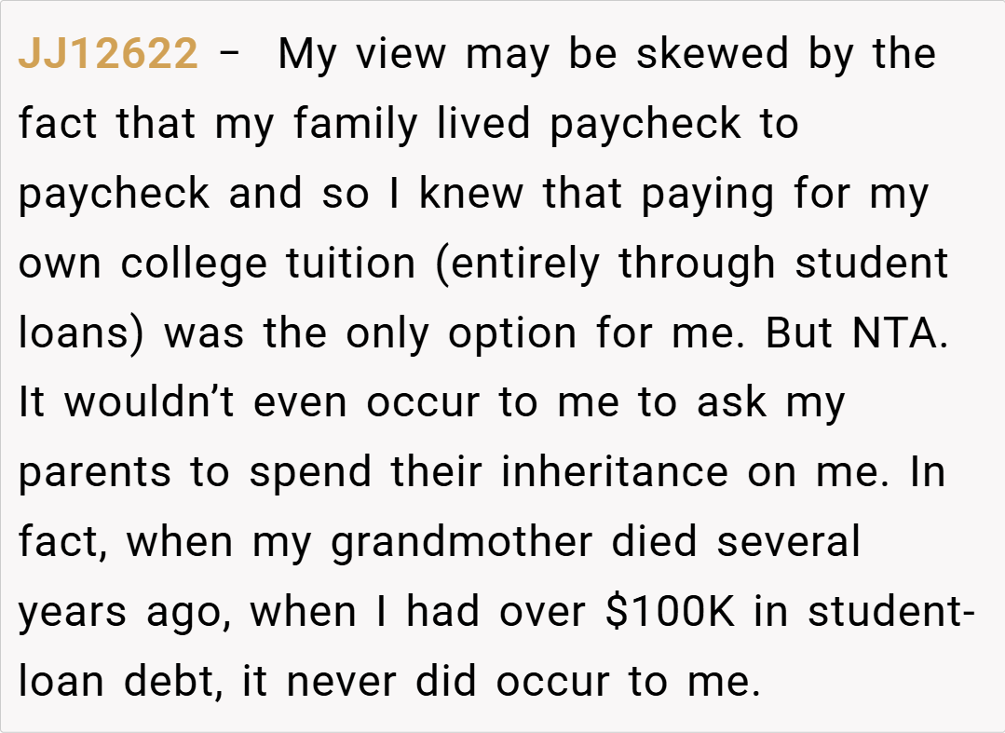
Task: Click the word "inheritance" in the comment
Action: point(615,473)
